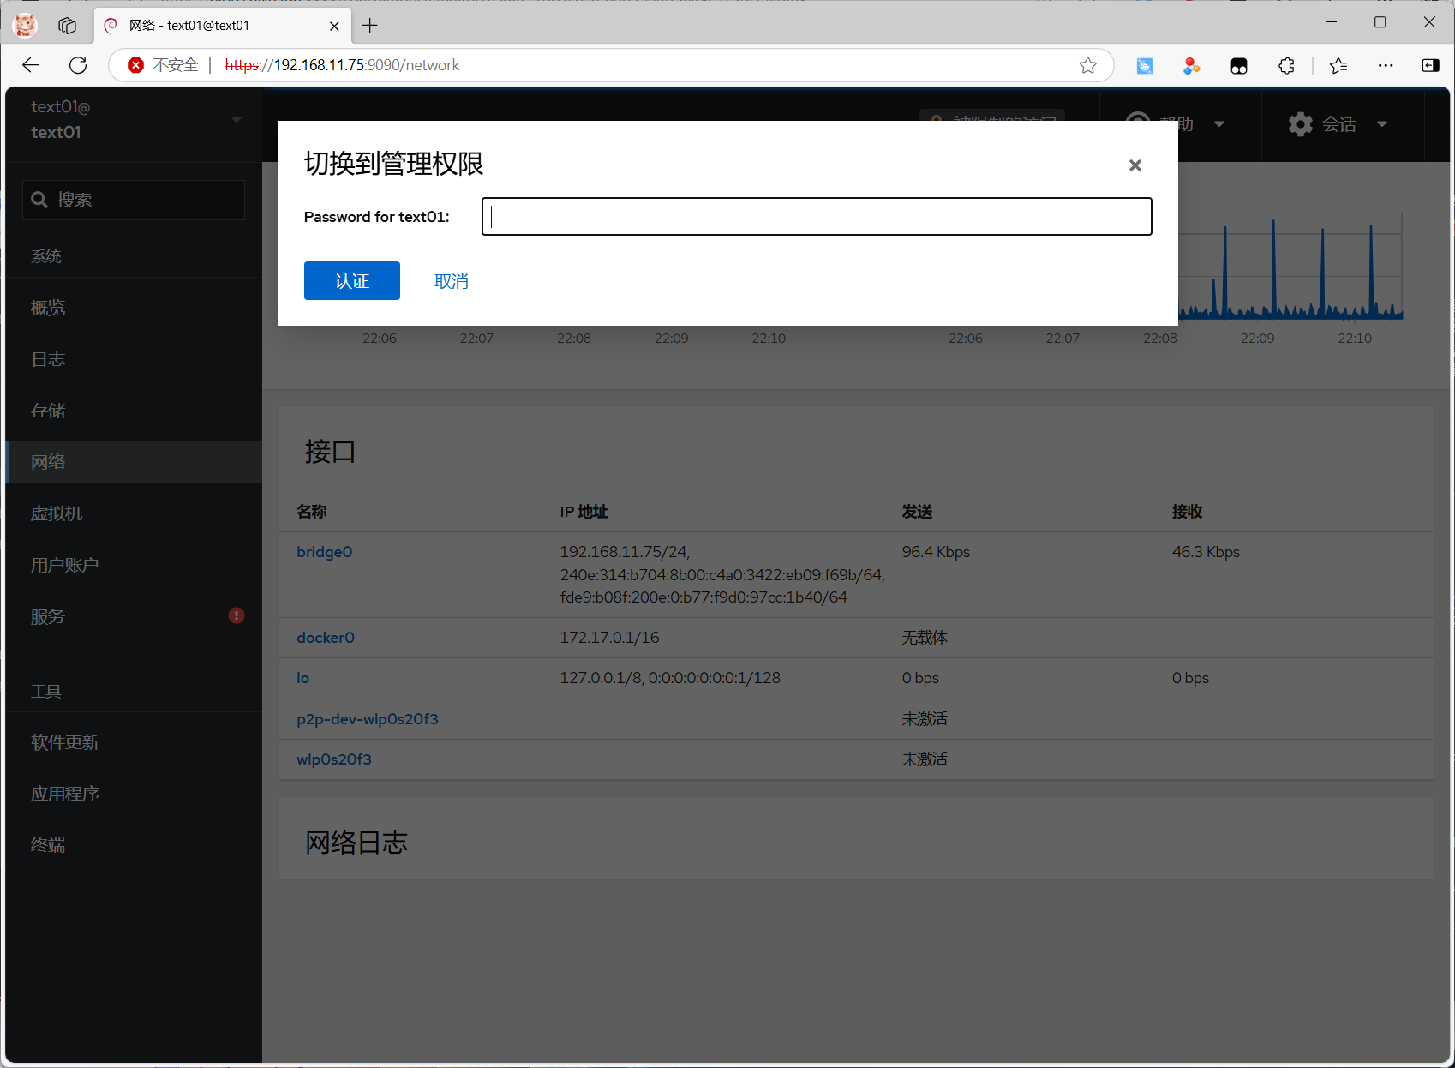Add page to favorites with star icon
1455x1068 pixels.
1087,65
